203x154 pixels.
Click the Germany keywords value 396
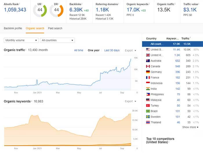(x=177, y=72)
